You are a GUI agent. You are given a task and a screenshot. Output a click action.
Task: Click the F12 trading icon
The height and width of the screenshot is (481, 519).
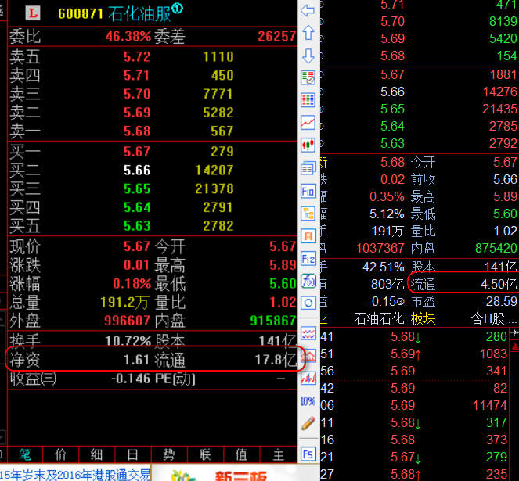tap(308, 258)
